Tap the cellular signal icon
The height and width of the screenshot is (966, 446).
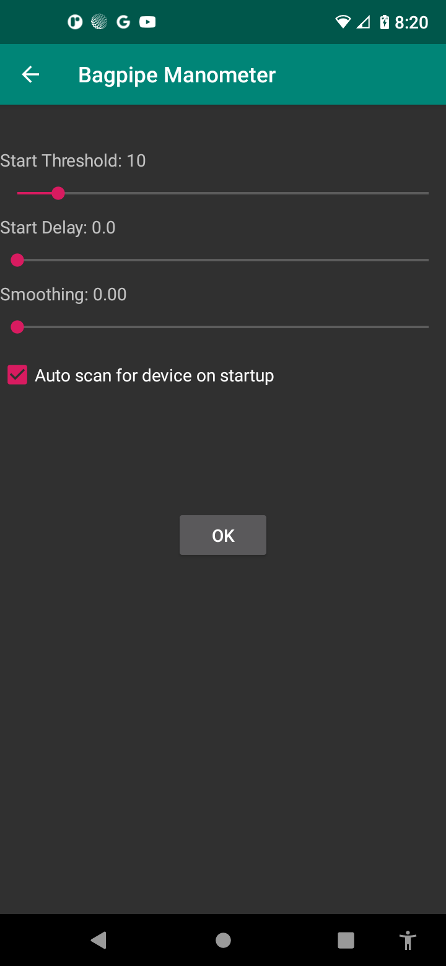363,22
